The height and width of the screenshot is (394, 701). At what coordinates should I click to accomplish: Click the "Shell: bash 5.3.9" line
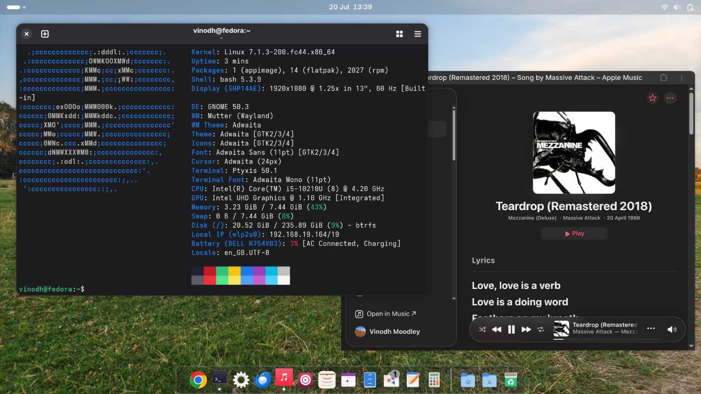[x=226, y=79]
